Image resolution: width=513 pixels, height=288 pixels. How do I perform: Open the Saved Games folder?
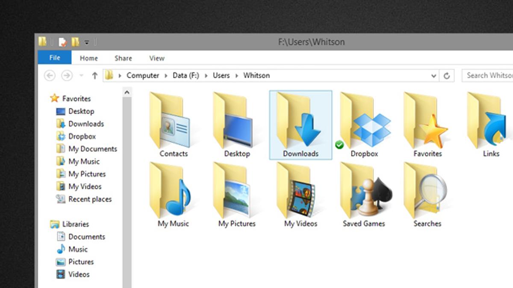pyautogui.click(x=365, y=192)
